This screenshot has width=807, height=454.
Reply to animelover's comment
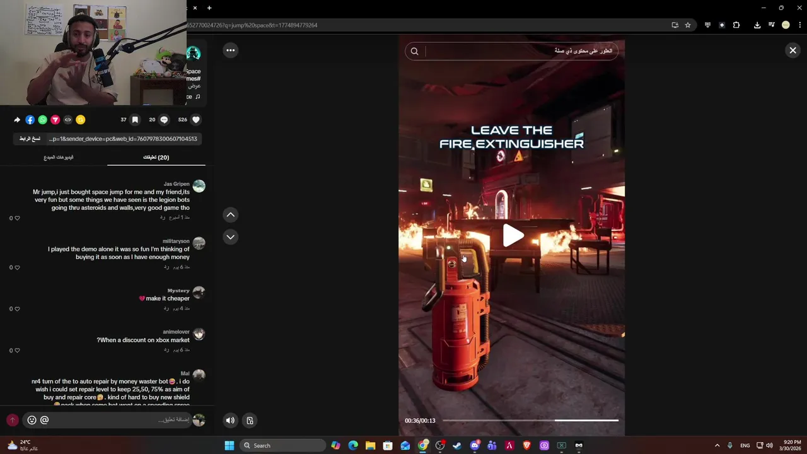click(x=166, y=350)
